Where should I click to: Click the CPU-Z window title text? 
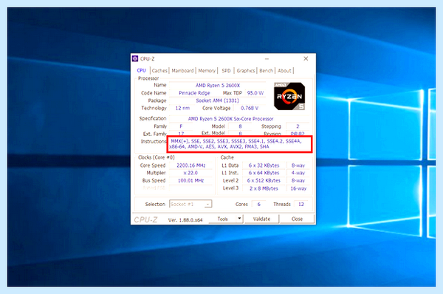pyautogui.click(x=147, y=59)
